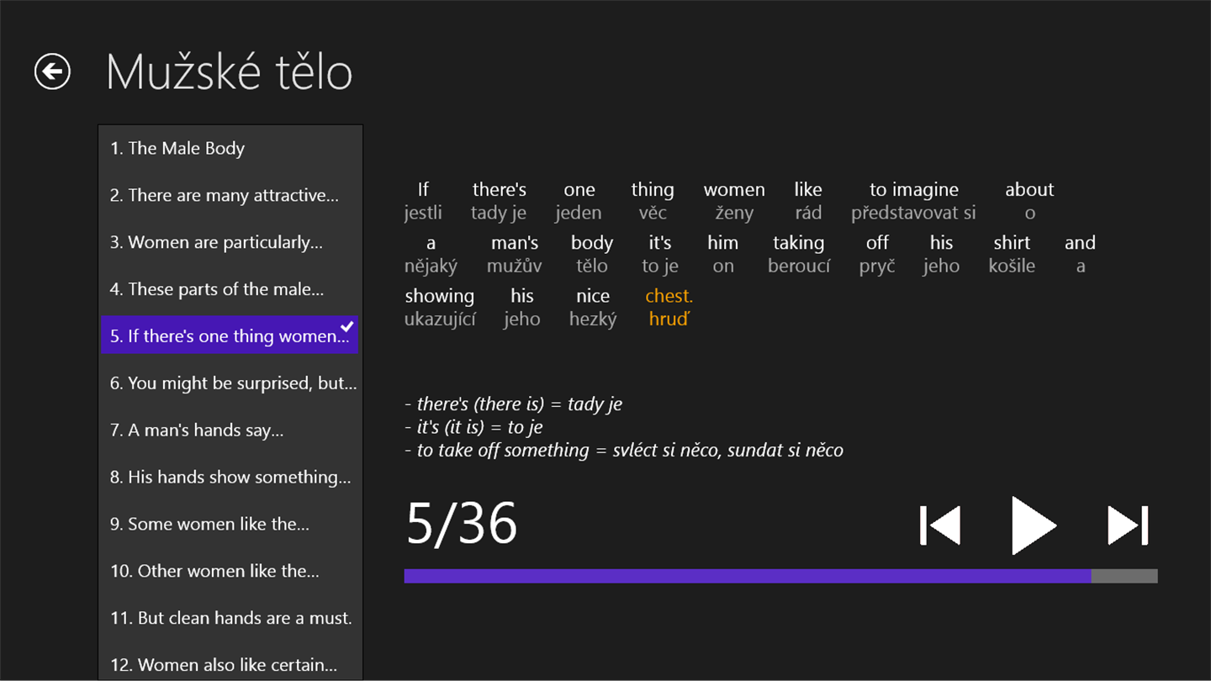Viewport: 1211px width, 681px height.
Task: Skip to the next sentence
Action: (x=1128, y=526)
